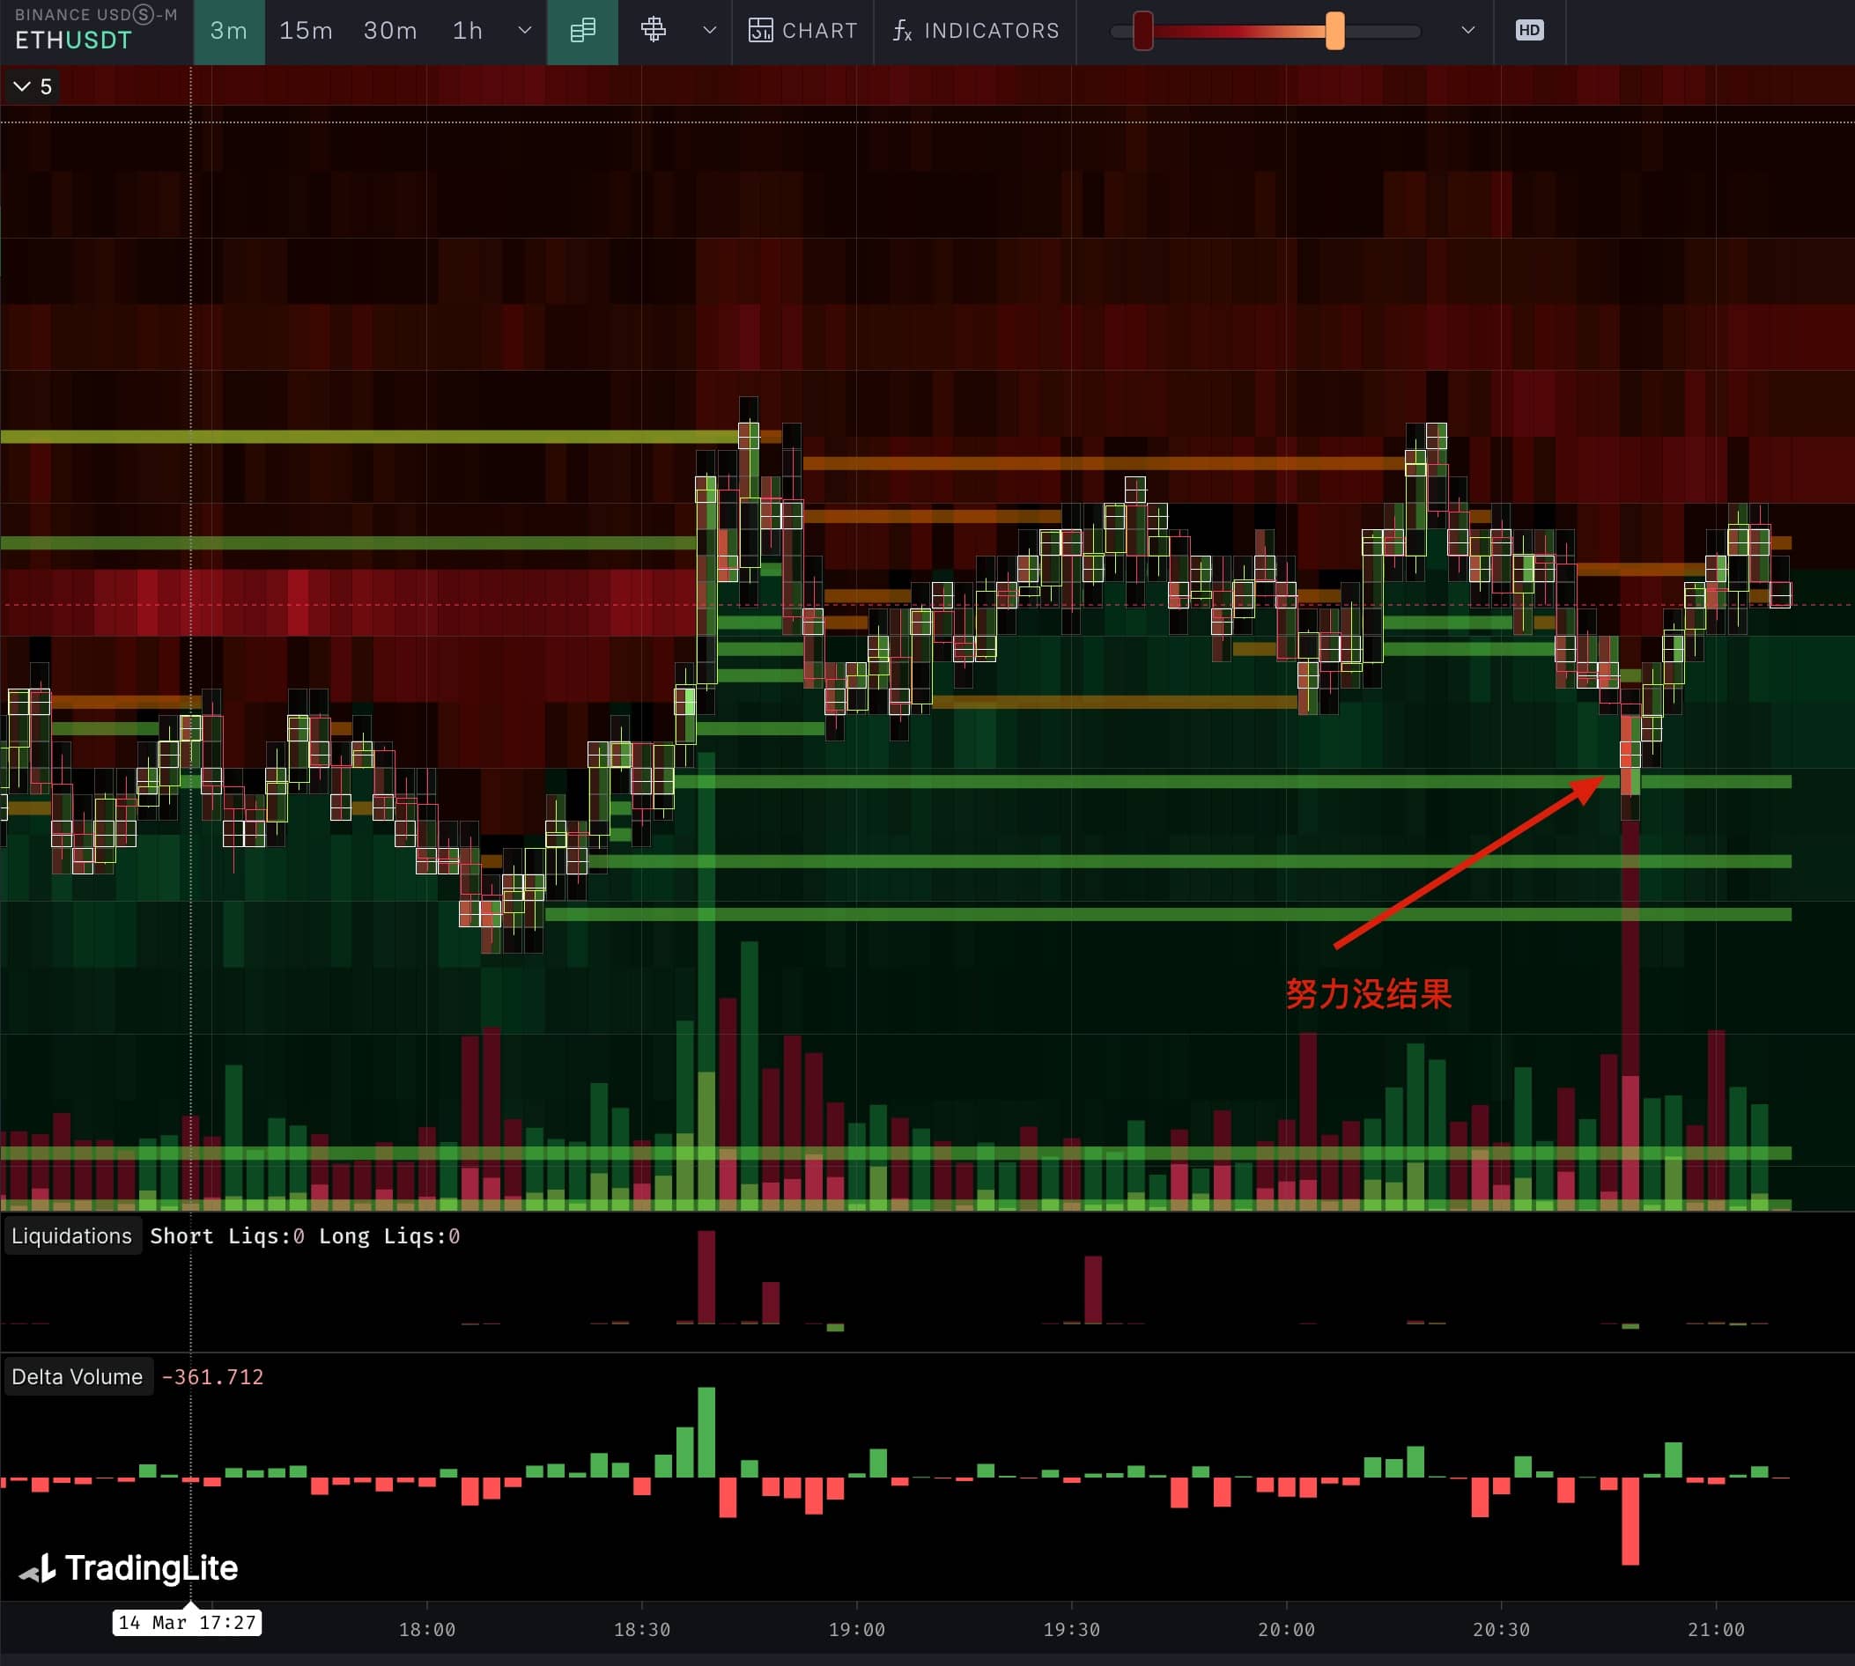Click the fx icon beside Indicators
Image resolution: width=1855 pixels, height=1666 pixels.
902,31
